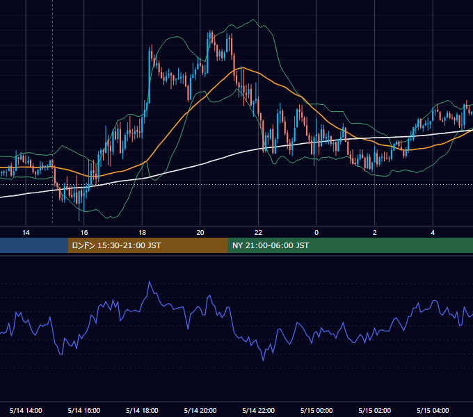473x417 pixels.
Task: Click the "16" hour label on price chart axis
Action: tap(84, 233)
